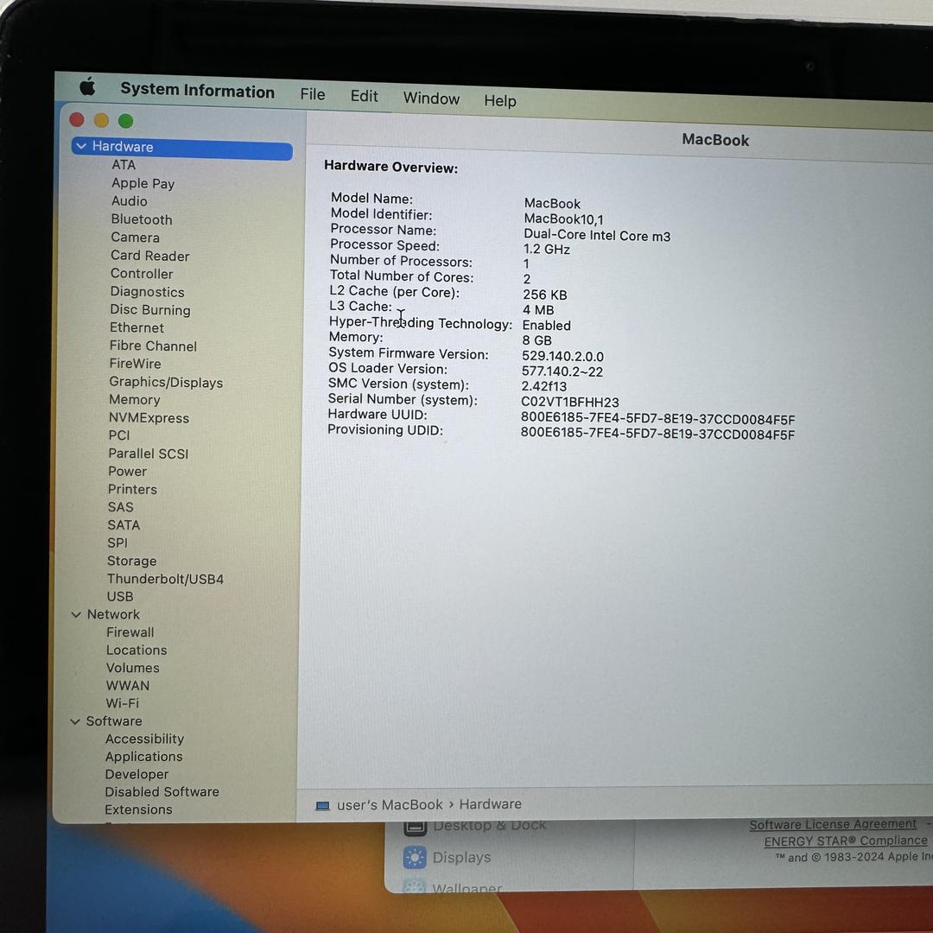933x933 pixels.
Task: Select Disc Burning in the sidebar
Action: (x=150, y=310)
